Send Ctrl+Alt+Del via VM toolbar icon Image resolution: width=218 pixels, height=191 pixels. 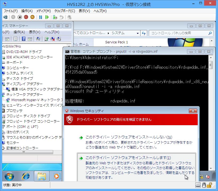pyautogui.click(x=5, y=17)
